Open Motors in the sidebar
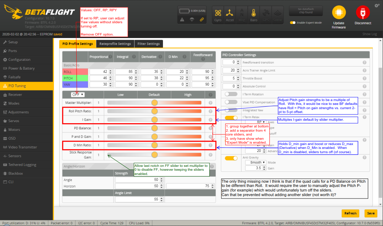The image size is (383, 226). click(26, 130)
